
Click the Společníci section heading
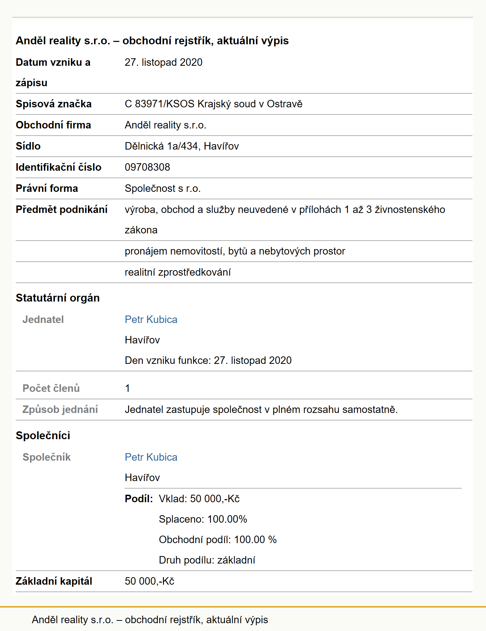pos(43,435)
